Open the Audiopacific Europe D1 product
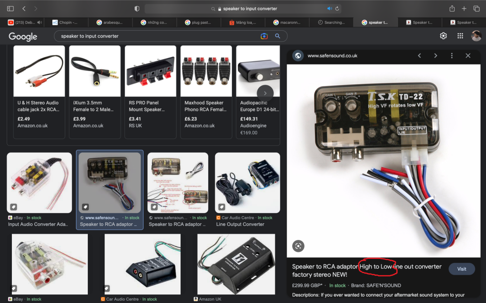 [258, 92]
